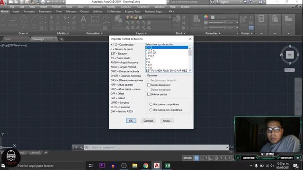
Task: Expand the Modify panel dropdown
Action: pyautogui.click(x=63, y=33)
